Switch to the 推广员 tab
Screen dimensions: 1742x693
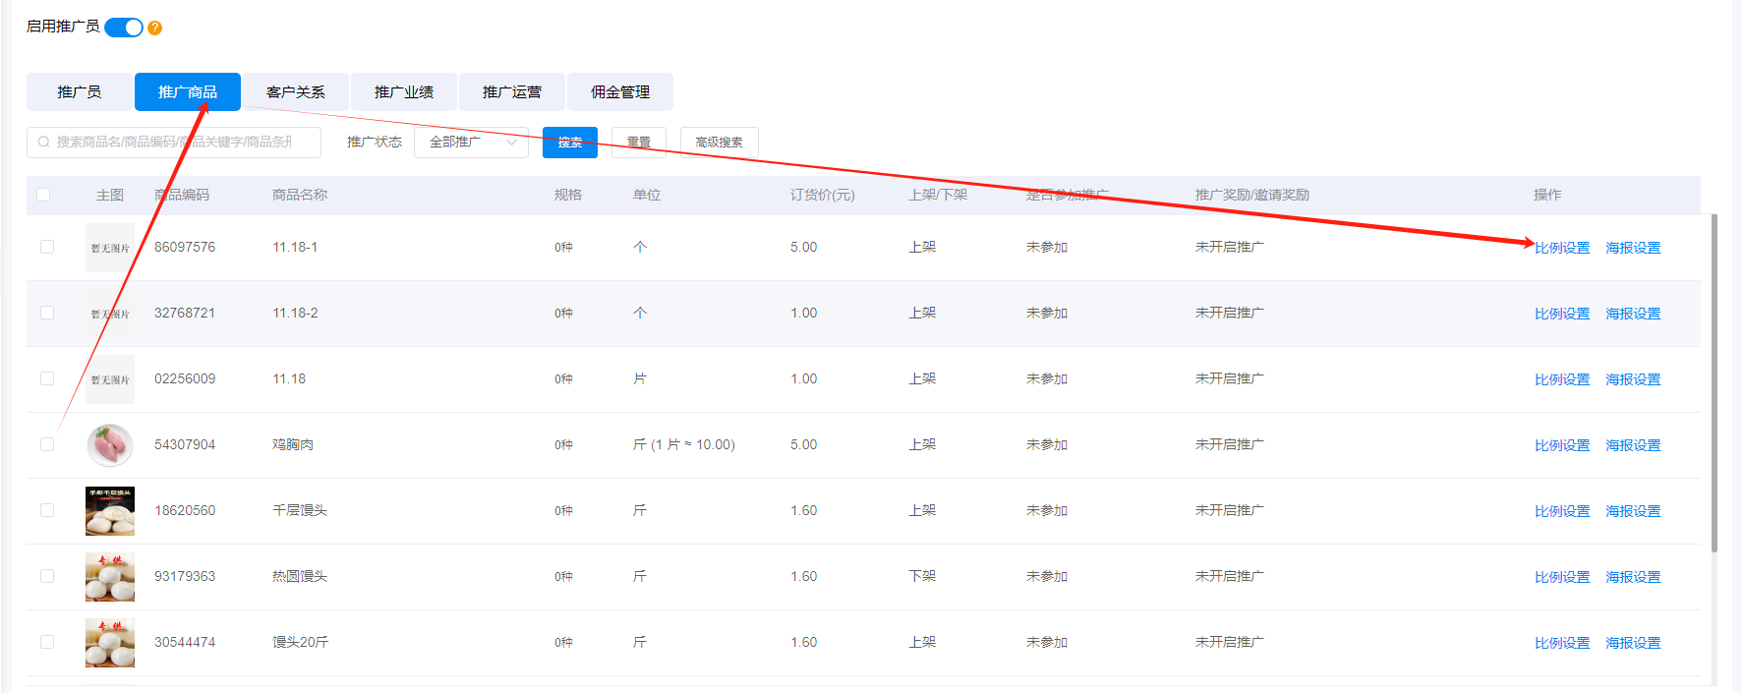click(x=79, y=92)
